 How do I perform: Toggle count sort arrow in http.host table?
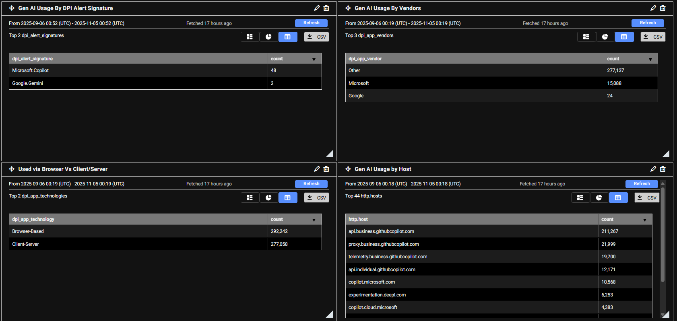click(x=645, y=220)
